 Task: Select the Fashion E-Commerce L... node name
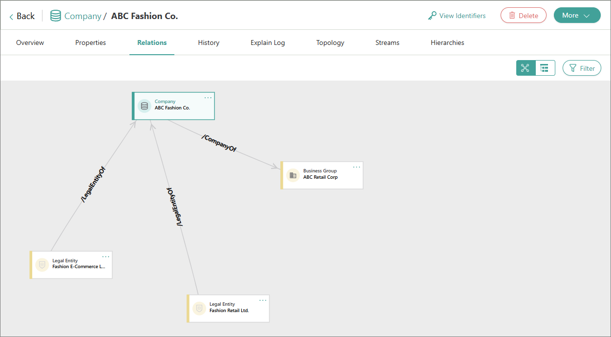tap(79, 267)
